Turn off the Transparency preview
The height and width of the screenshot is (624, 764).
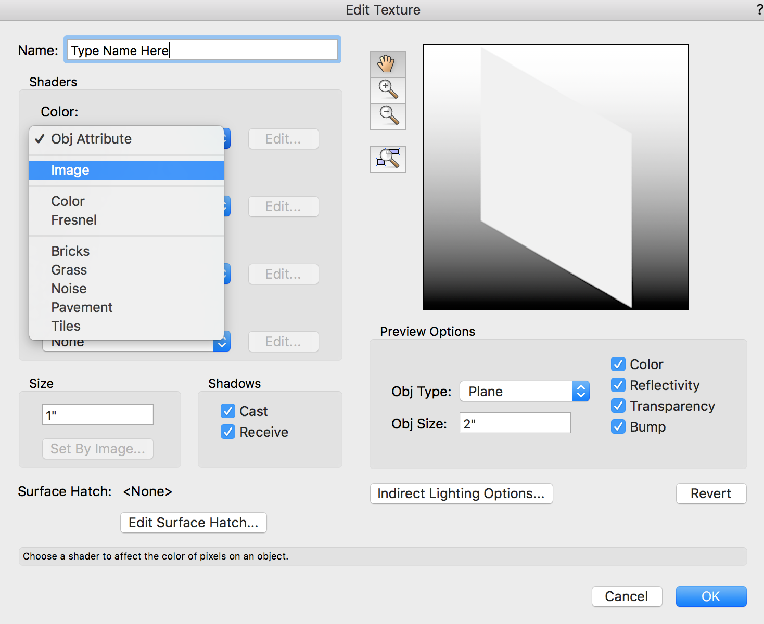pyautogui.click(x=618, y=406)
